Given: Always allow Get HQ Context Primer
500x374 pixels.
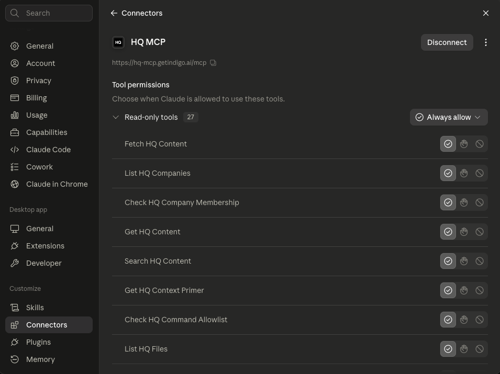Looking at the screenshot, I should 448,290.
